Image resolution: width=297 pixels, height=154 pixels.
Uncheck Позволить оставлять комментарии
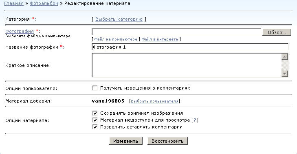pos(95,127)
